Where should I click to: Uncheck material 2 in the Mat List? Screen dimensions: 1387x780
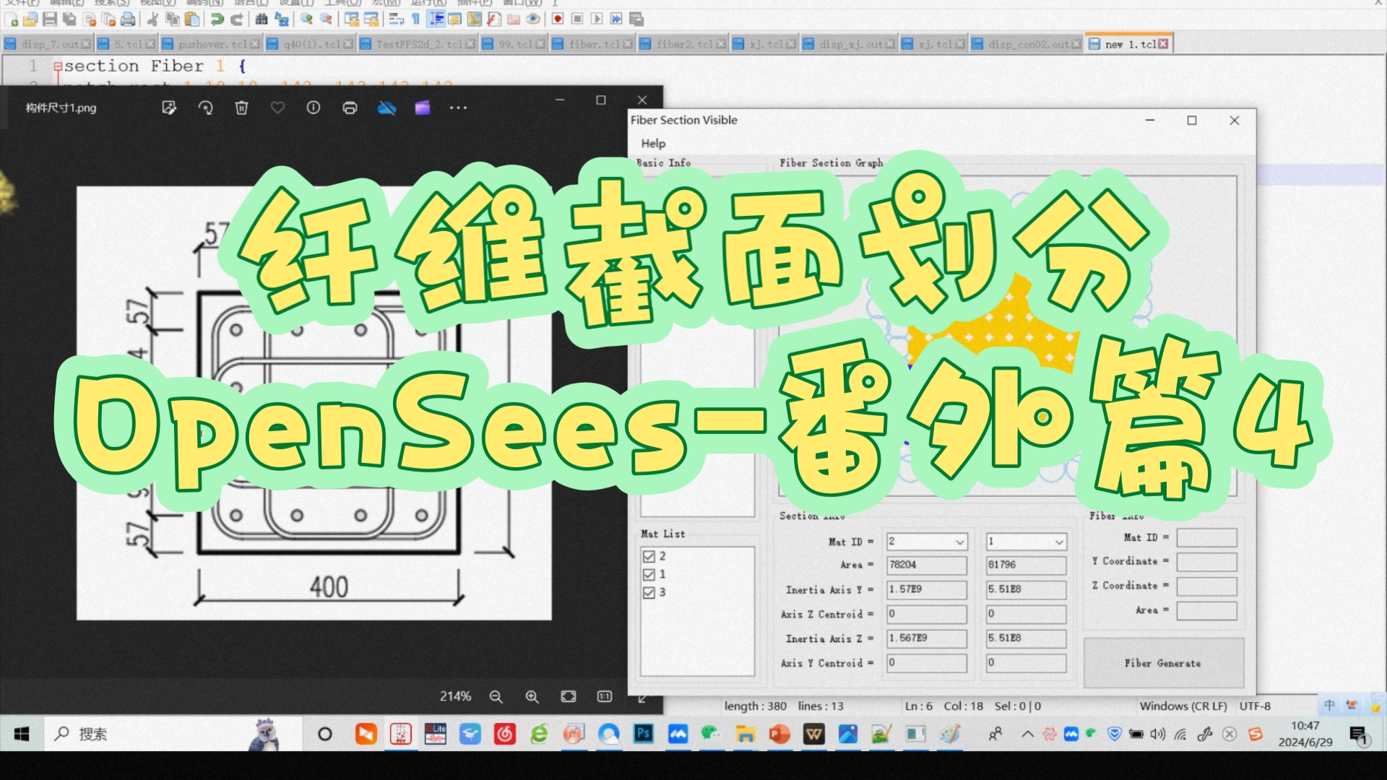[x=648, y=556]
